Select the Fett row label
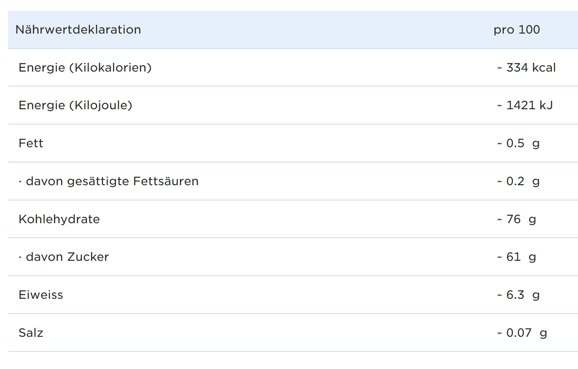This screenshot has height=369, width=578. click(x=31, y=143)
